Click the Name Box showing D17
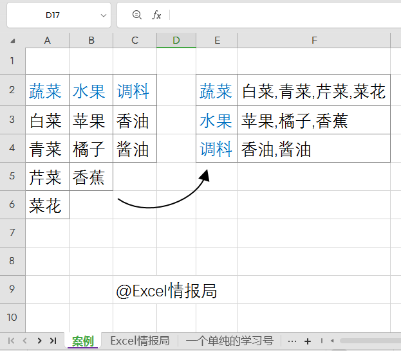Viewport: 401px width, 351px height. tap(59, 15)
